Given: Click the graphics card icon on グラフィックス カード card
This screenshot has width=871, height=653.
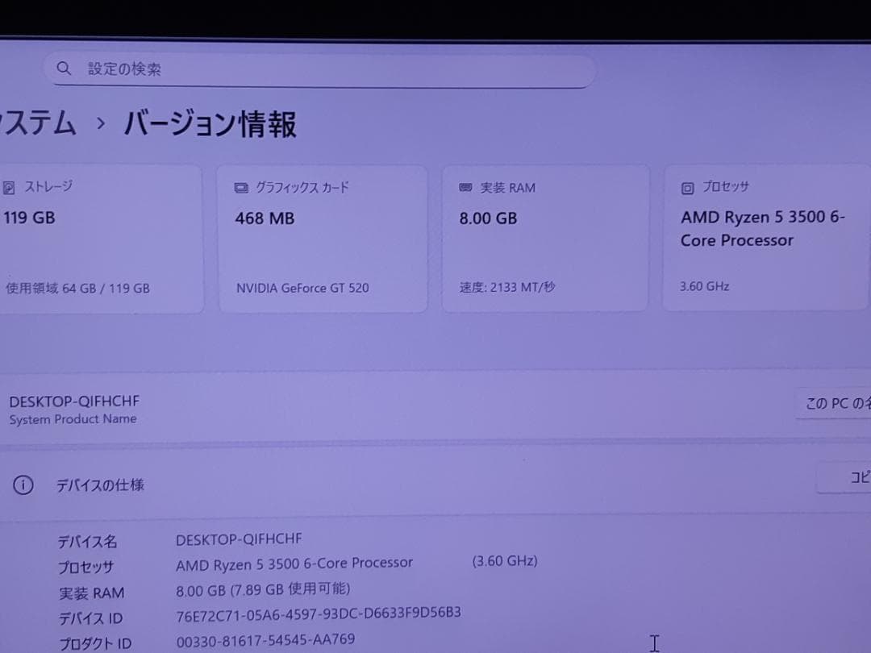Looking at the screenshot, I should [240, 186].
